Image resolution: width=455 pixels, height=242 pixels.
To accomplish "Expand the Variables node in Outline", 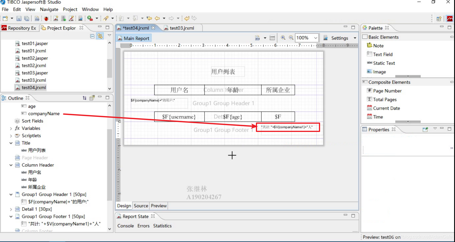I will pos(11,129).
